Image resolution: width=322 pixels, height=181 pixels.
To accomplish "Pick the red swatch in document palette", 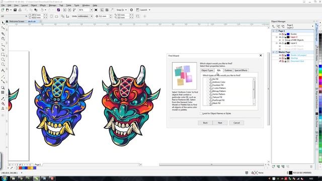I will 20,168.
